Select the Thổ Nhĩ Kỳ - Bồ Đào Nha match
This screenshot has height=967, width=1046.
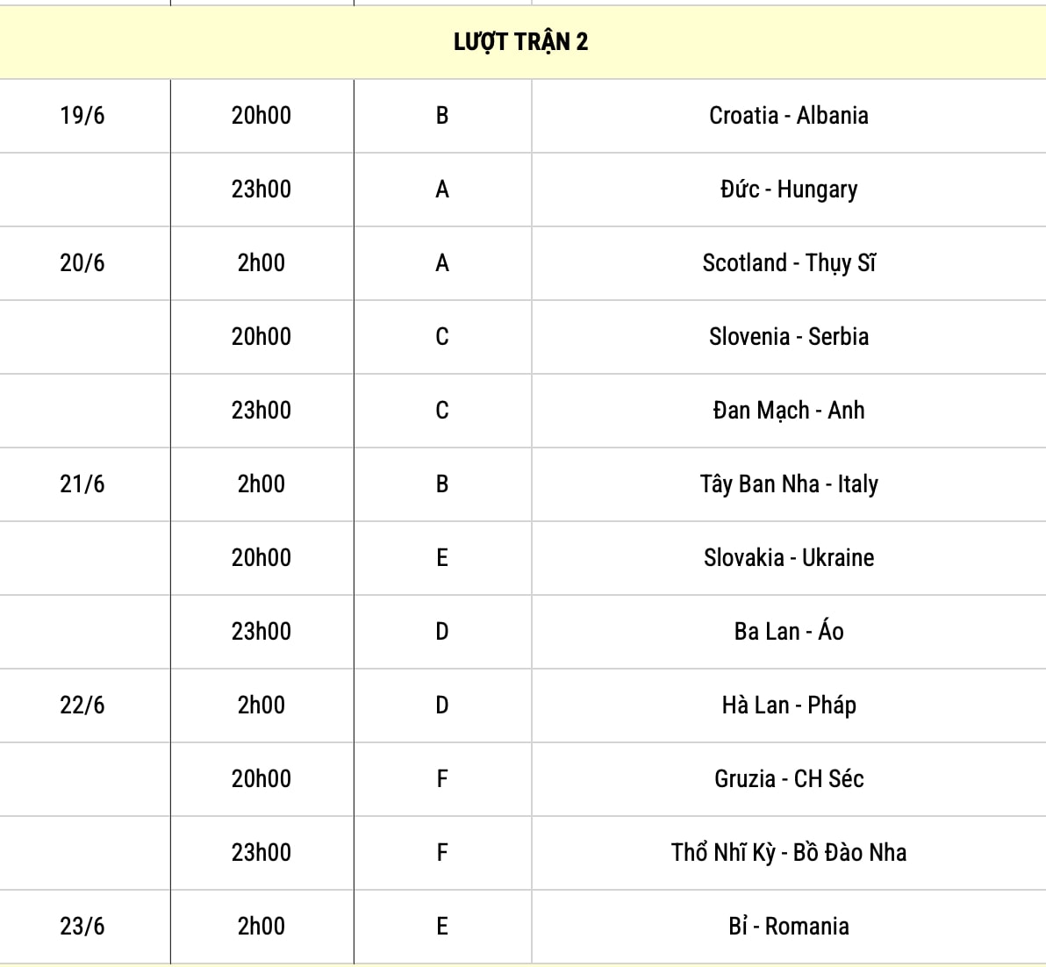point(789,853)
